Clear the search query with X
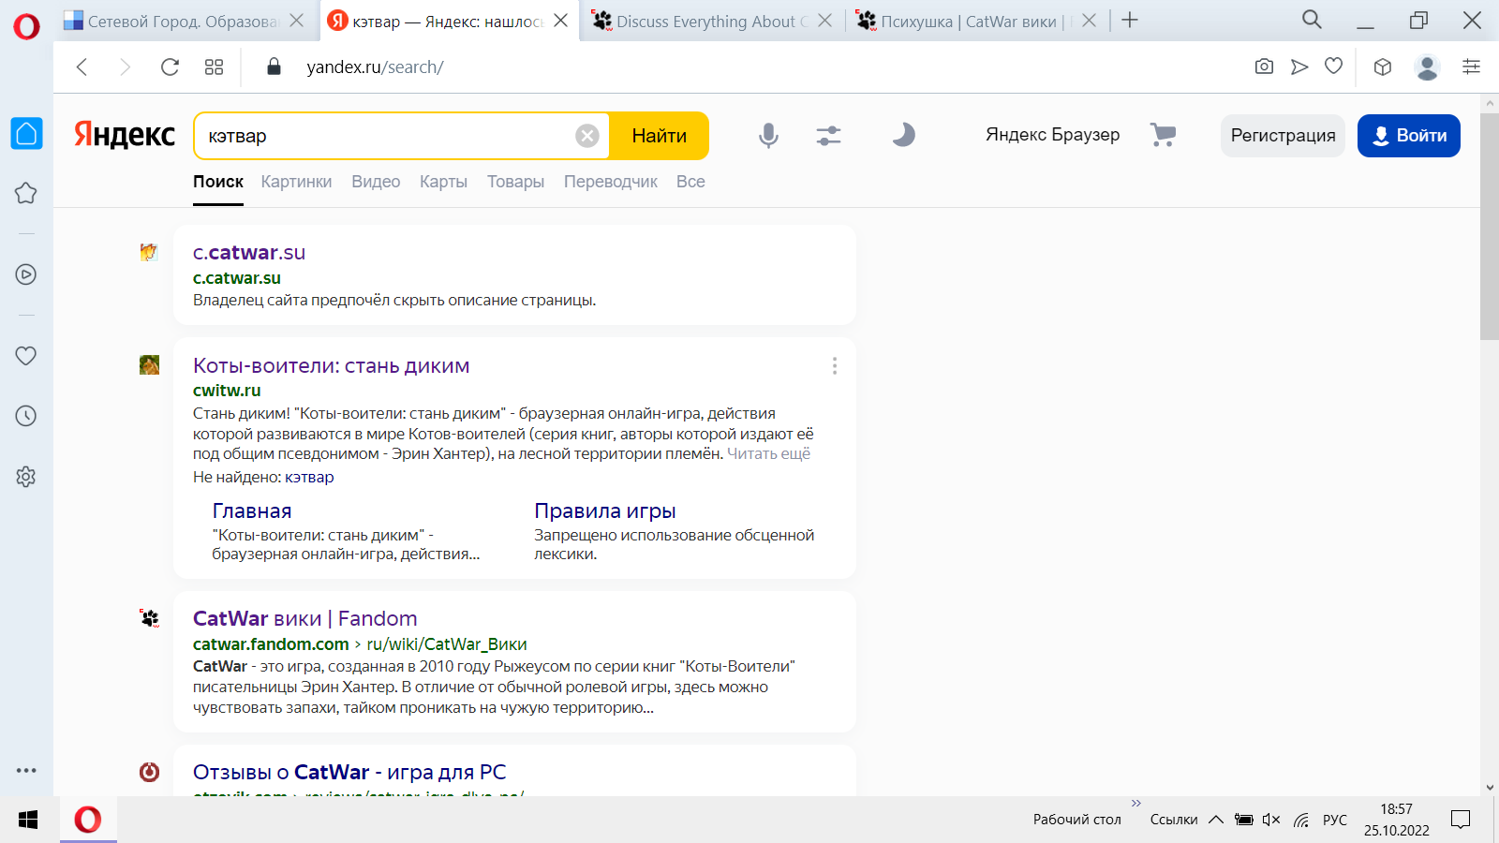 click(x=587, y=136)
